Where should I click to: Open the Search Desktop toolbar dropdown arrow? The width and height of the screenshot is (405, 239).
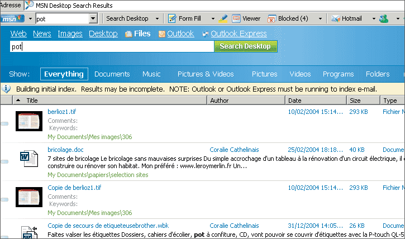(x=157, y=19)
